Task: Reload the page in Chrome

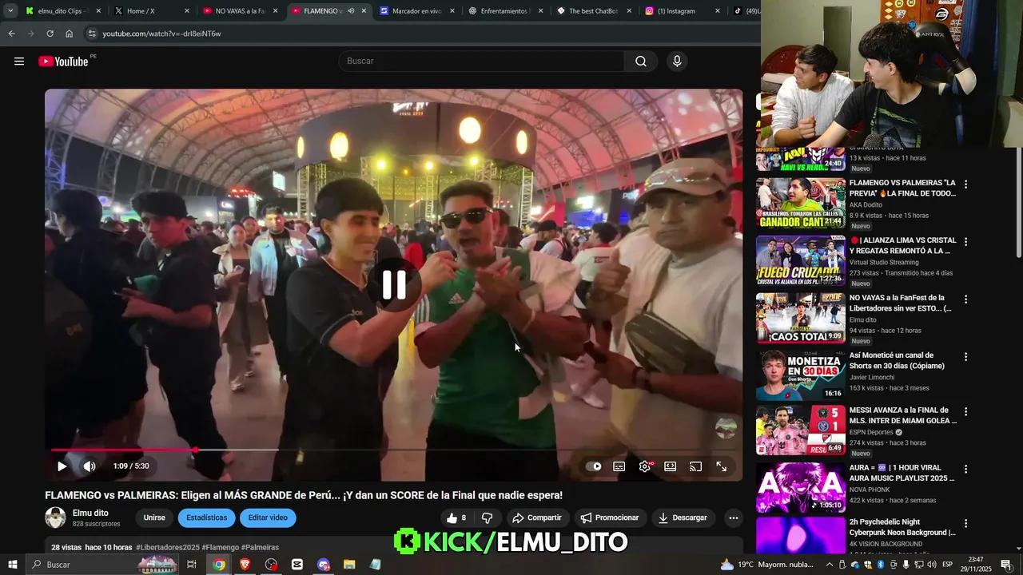Action: (50, 34)
